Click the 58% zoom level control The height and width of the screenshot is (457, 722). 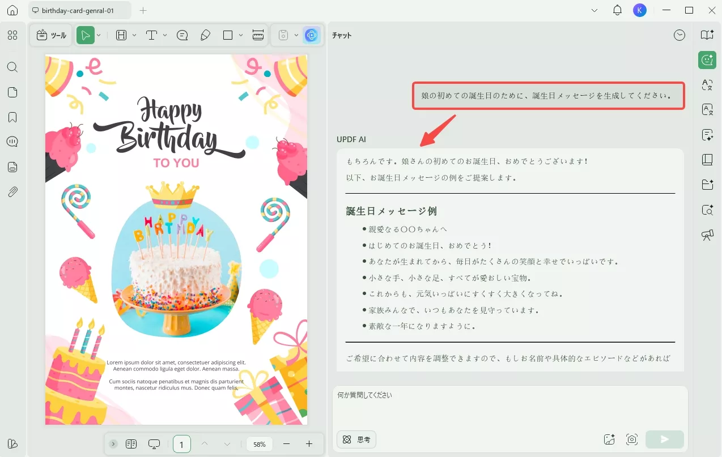click(x=259, y=444)
